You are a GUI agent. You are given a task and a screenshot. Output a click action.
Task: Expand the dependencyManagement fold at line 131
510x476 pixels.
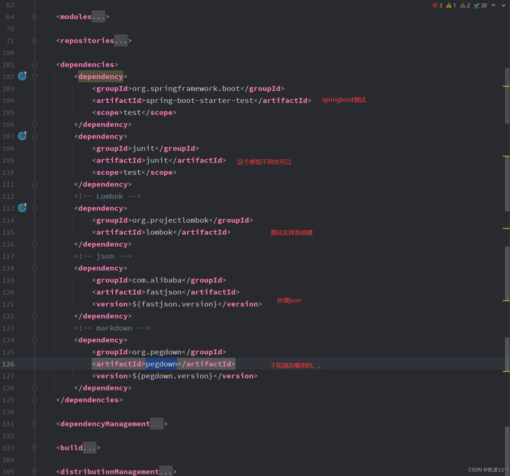coord(34,424)
